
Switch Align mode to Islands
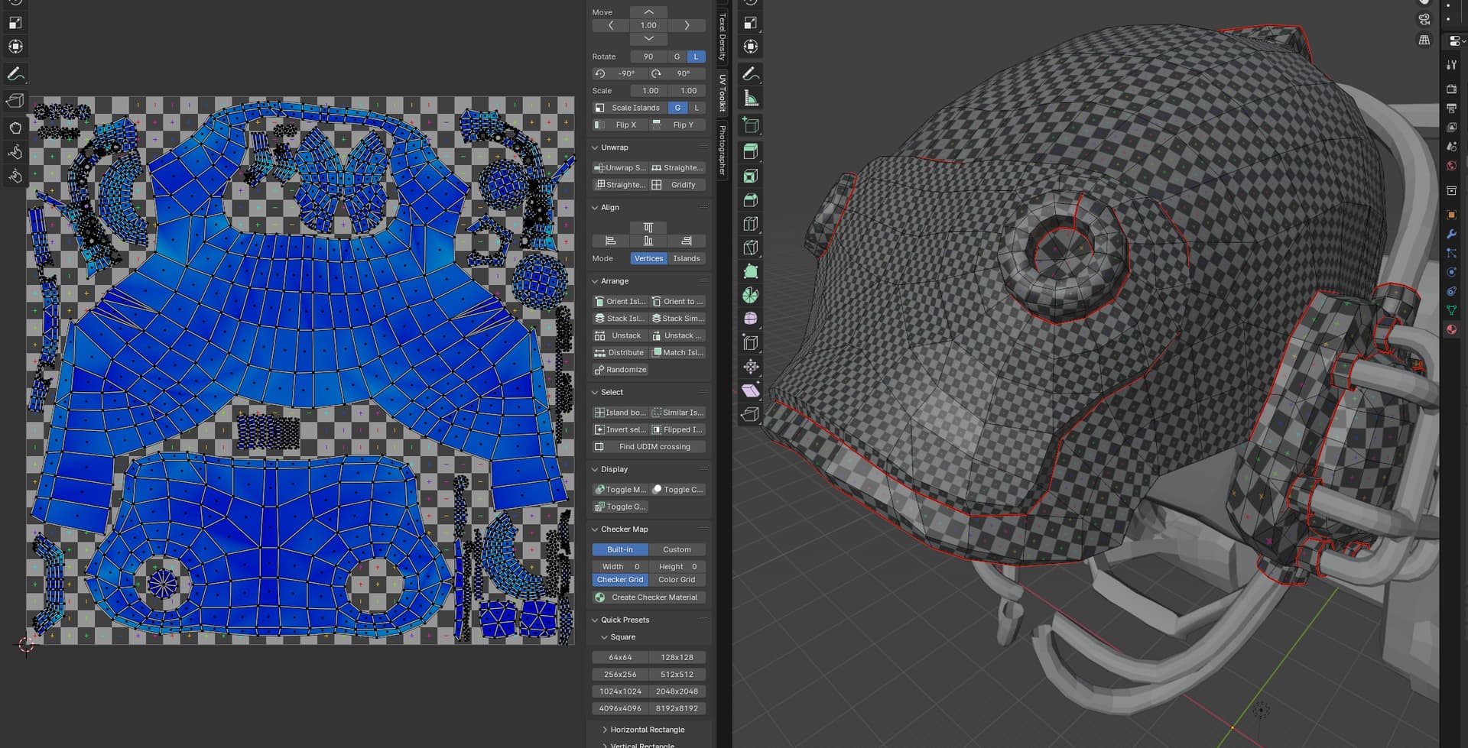coord(686,258)
